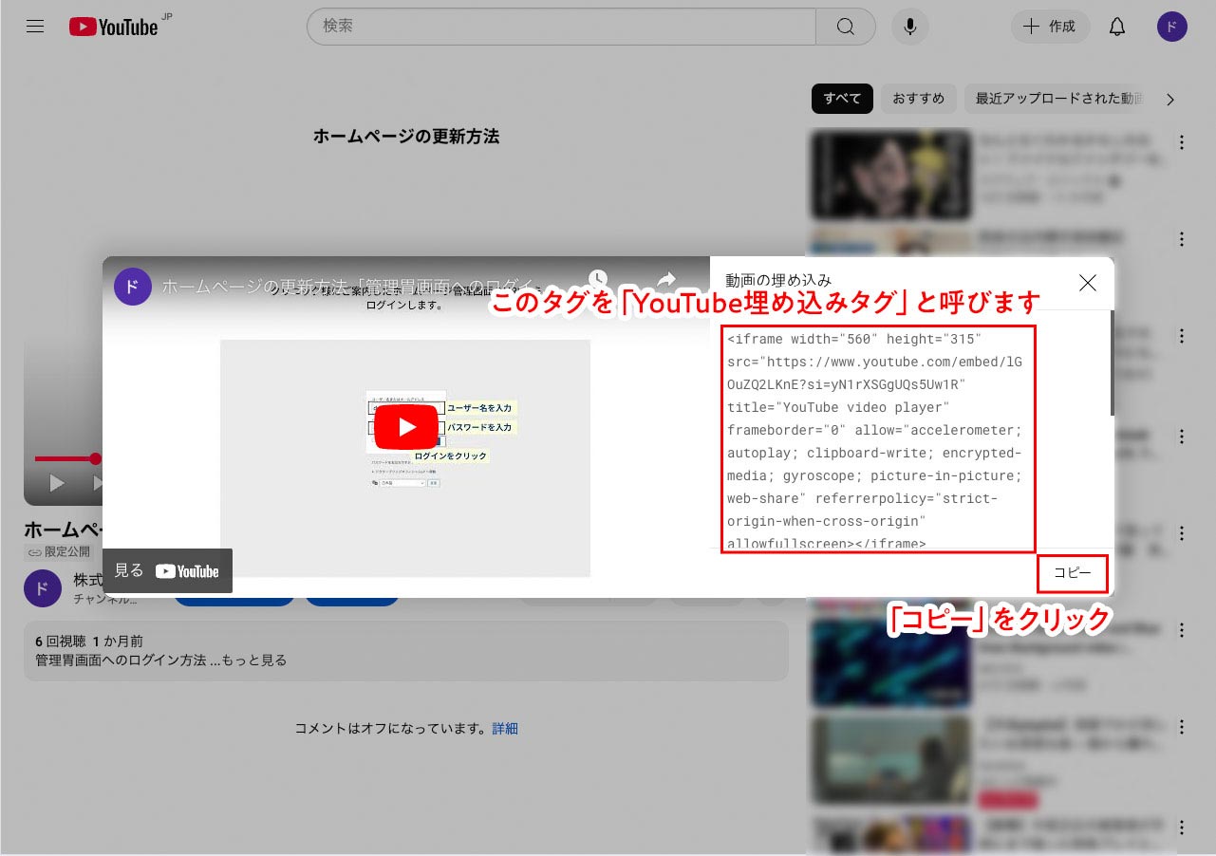1216x856 pixels.
Task: Click inside the iframe embed code box
Action: [x=878, y=437]
